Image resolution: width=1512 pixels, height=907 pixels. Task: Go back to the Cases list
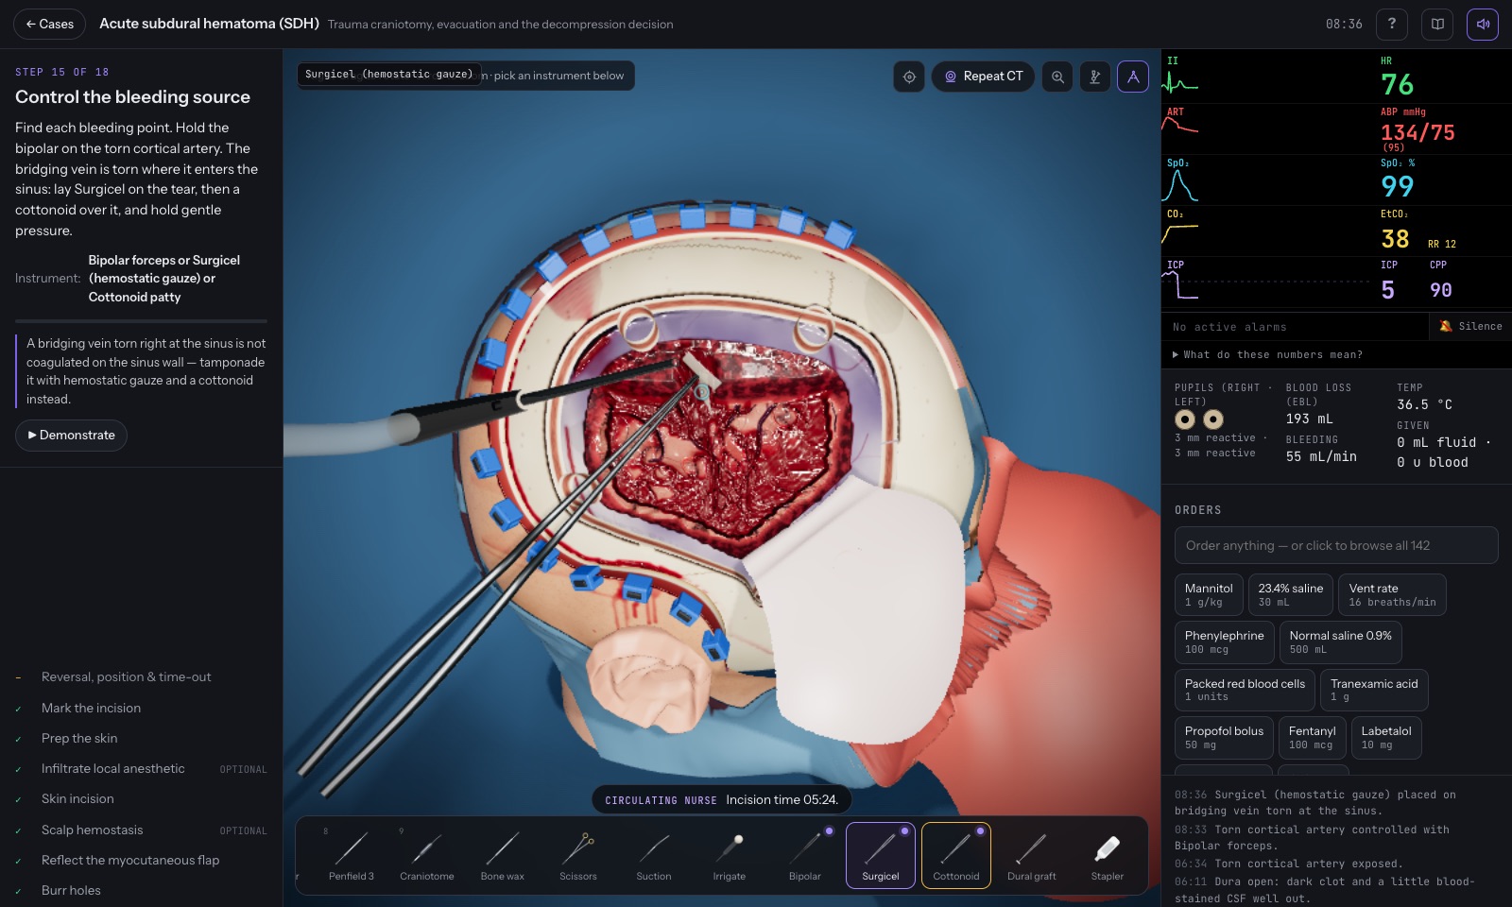(x=49, y=24)
